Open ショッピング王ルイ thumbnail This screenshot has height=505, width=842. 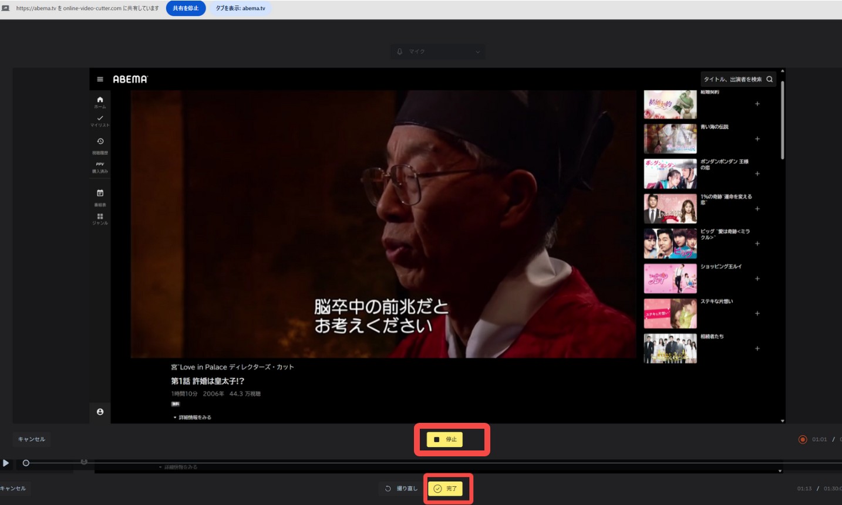[670, 279]
